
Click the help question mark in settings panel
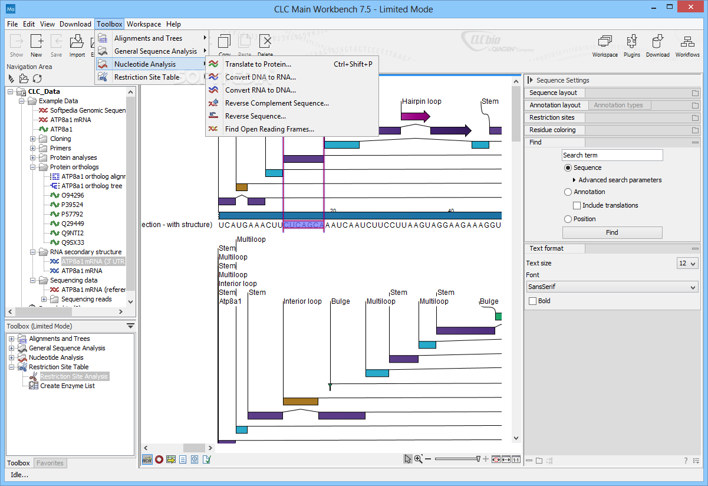point(686,461)
